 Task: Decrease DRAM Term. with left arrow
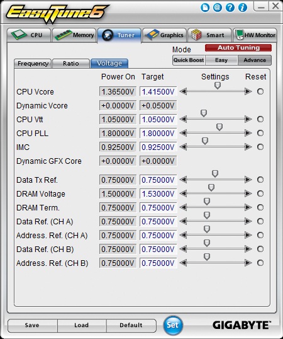[183, 207]
